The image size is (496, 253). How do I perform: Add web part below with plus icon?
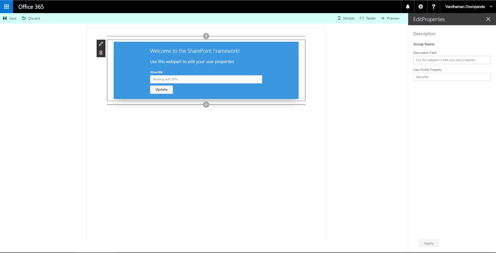click(x=206, y=105)
